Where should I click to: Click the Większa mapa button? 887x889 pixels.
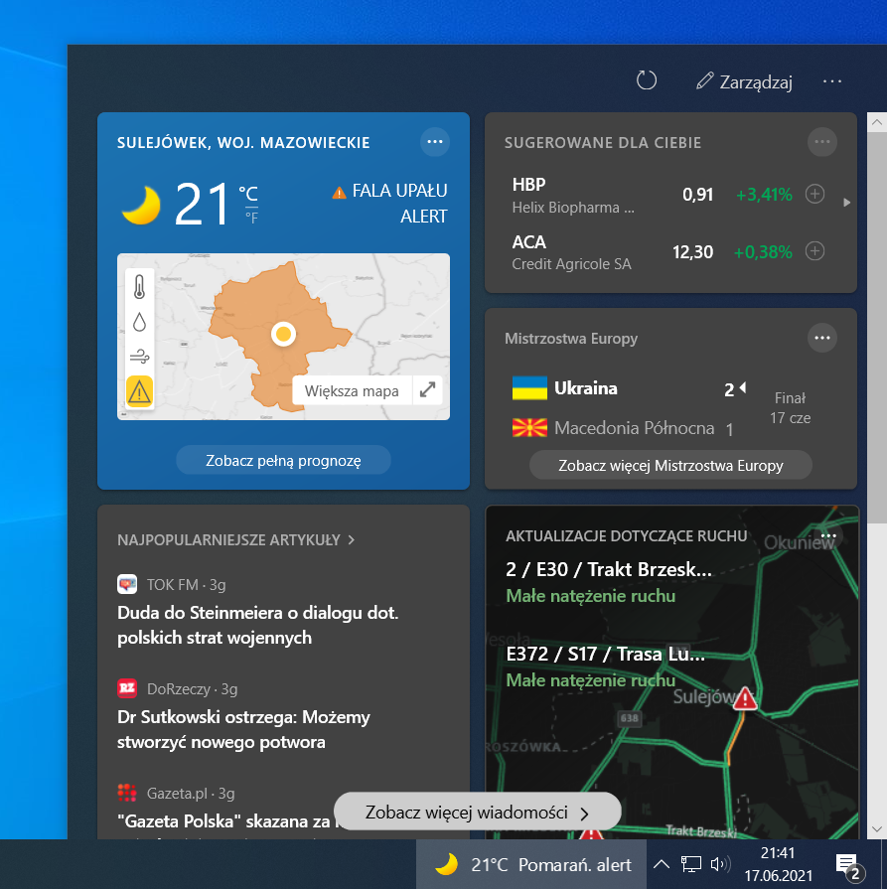click(352, 390)
